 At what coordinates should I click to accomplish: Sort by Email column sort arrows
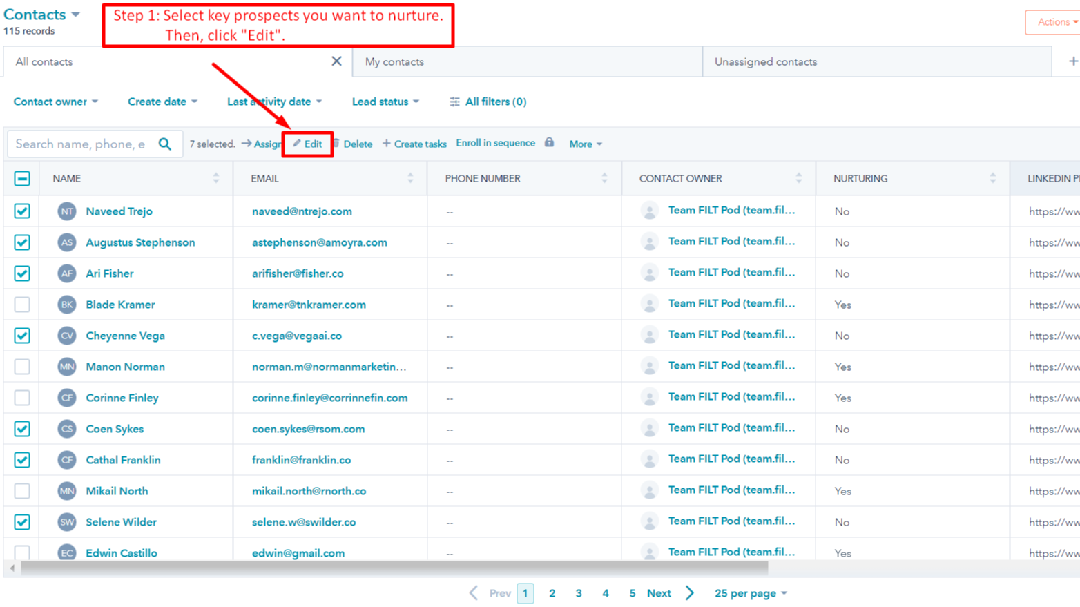[x=410, y=178]
